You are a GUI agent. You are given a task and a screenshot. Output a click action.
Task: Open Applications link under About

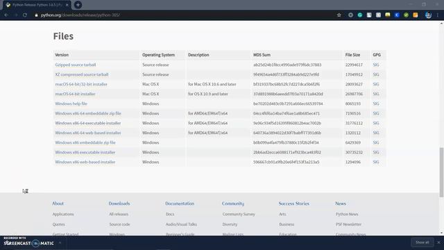pos(63,215)
